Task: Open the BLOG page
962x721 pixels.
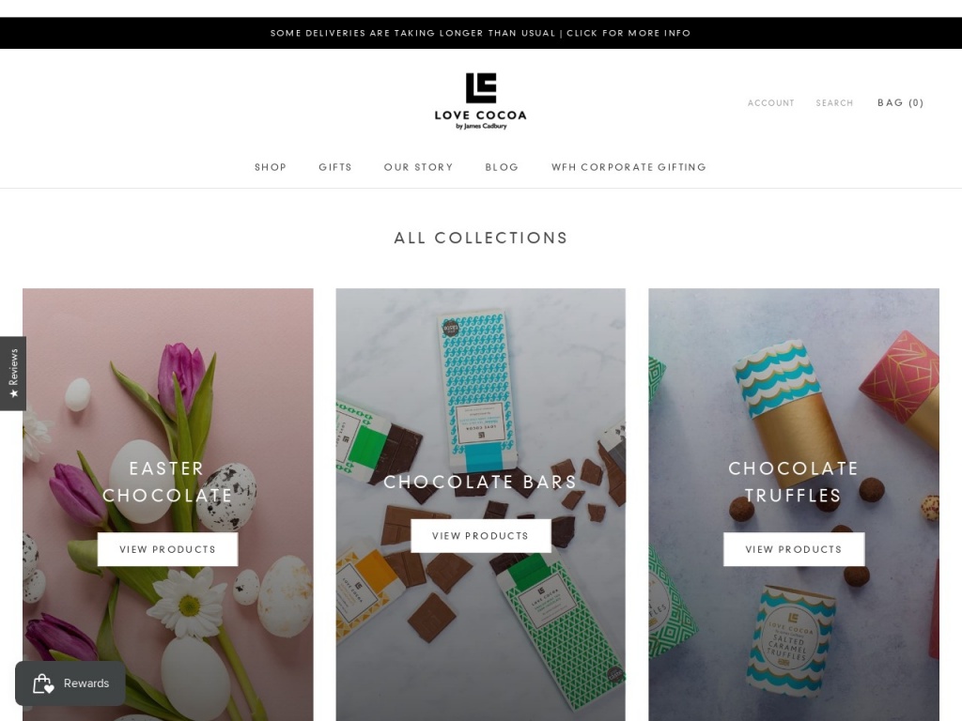Action: [502, 167]
